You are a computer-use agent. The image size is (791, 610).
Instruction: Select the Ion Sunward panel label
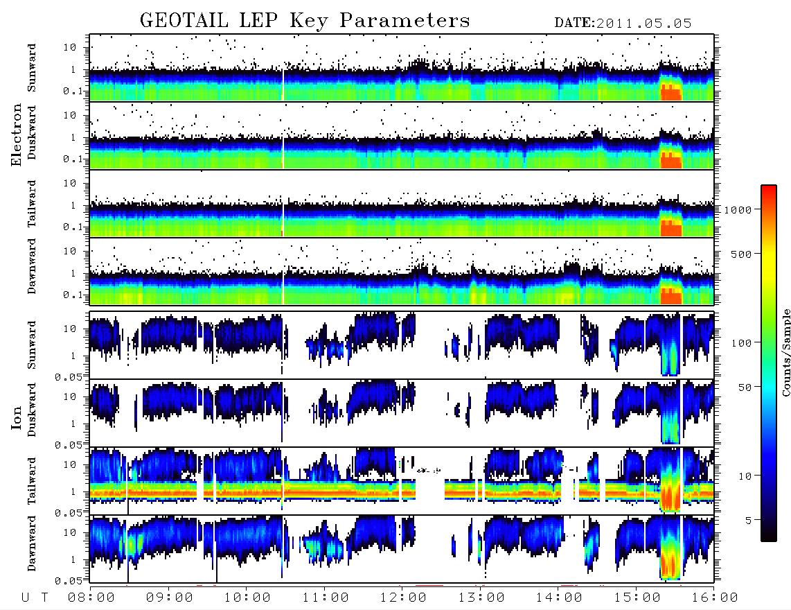point(32,345)
